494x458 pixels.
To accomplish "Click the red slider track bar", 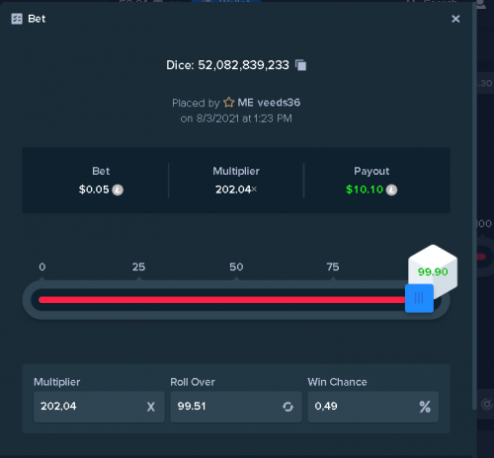I will pyautogui.click(x=221, y=300).
